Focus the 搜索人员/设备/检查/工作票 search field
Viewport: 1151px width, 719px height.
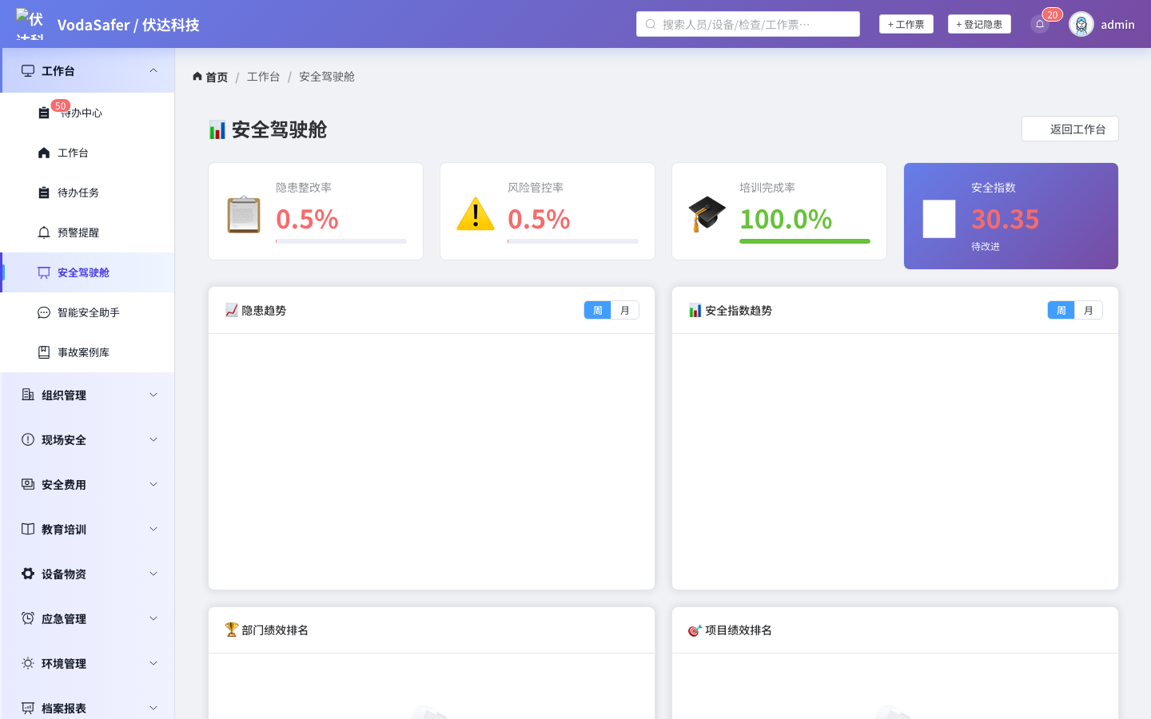[x=748, y=24]
